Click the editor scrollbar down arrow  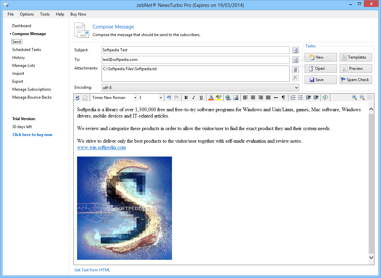click(x=371, y=257)
